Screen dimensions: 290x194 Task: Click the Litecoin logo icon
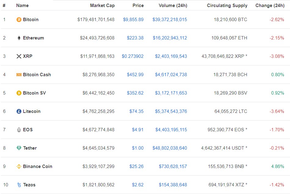[x=19, y=111]
